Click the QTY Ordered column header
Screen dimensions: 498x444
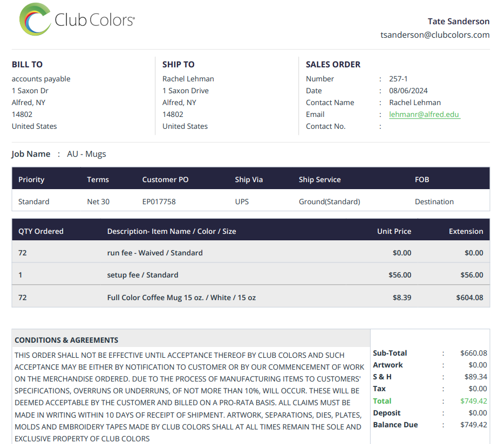point(40,232)
